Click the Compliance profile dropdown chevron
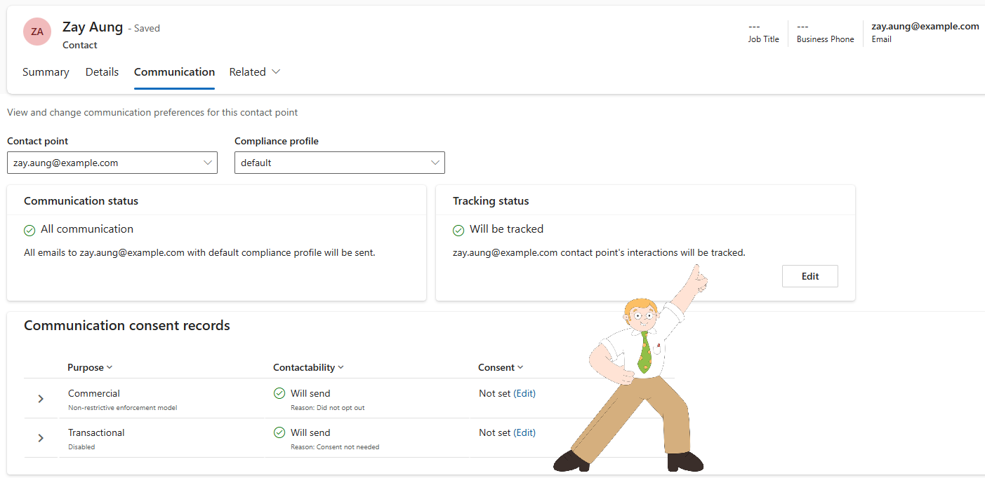This screenshot has width=985, height=478. click(435, 163)
